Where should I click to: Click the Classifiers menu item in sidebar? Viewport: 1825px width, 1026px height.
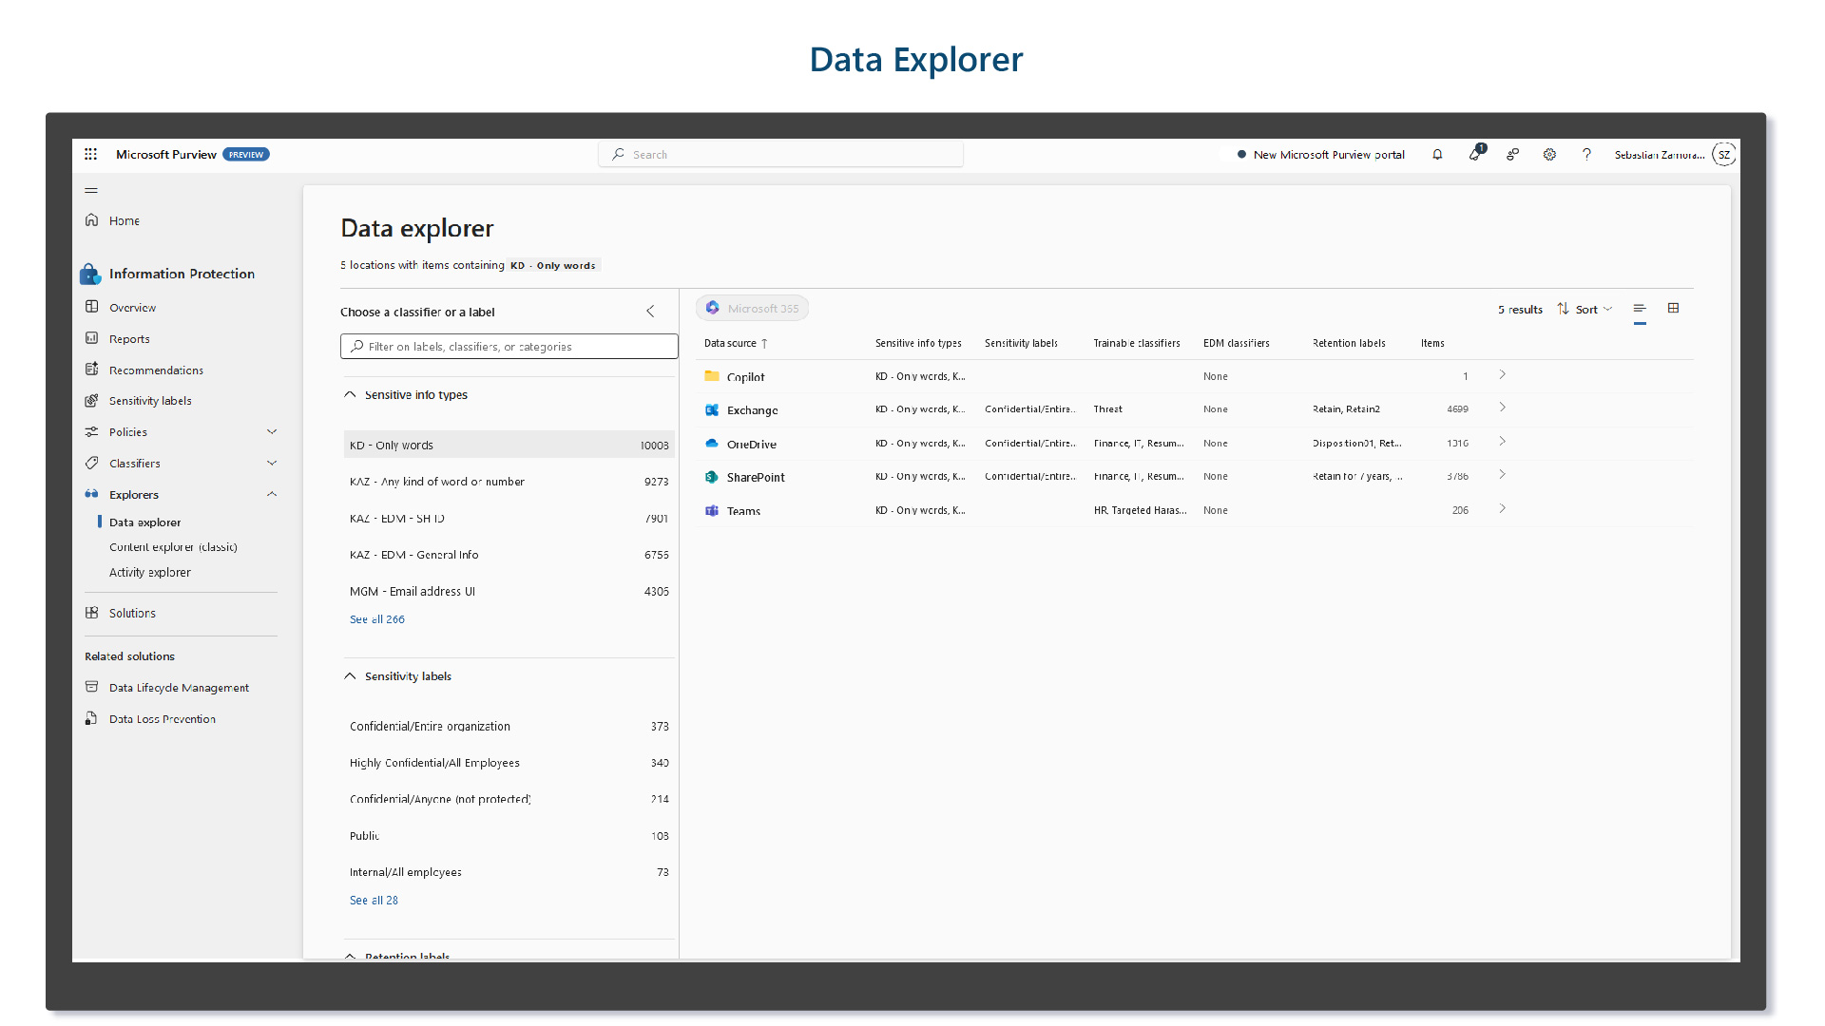(x=135, y=463)
